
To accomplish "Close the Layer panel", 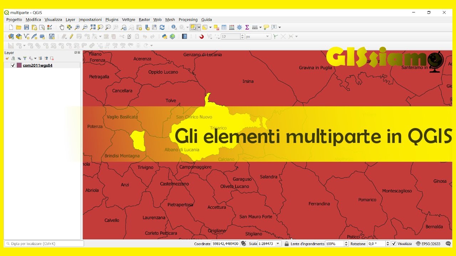I will click(79, 53).
